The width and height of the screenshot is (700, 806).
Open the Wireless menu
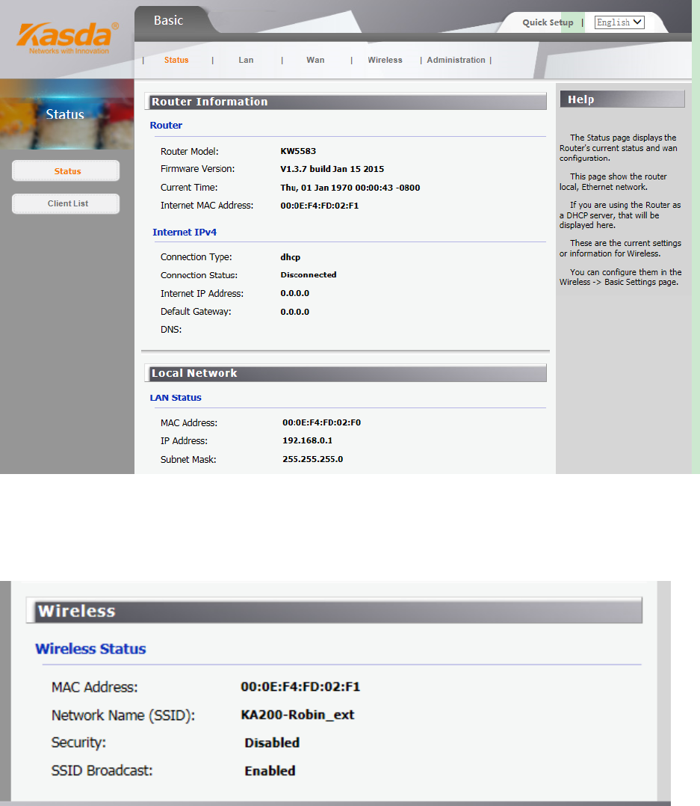click(x=385, y=60)
